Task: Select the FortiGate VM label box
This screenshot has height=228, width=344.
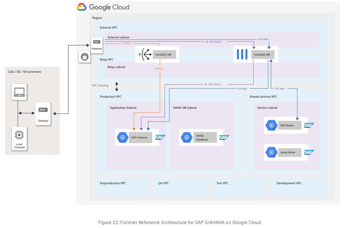Action: click(263, 55)
